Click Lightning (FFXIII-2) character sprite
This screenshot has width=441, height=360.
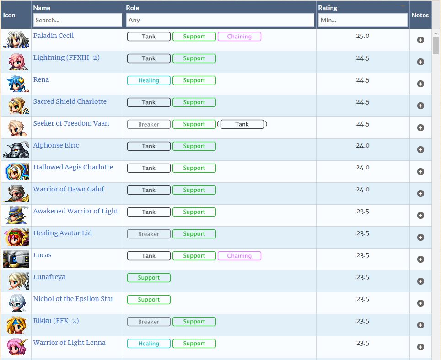click(17, 62)
